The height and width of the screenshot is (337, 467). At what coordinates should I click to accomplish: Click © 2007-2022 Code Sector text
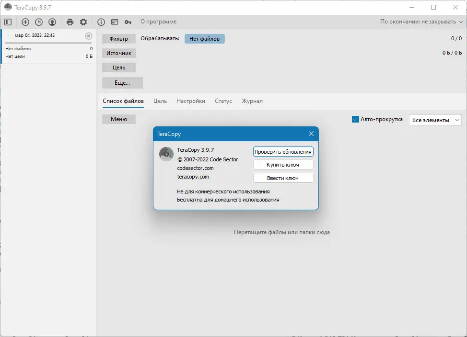point(208,159)
